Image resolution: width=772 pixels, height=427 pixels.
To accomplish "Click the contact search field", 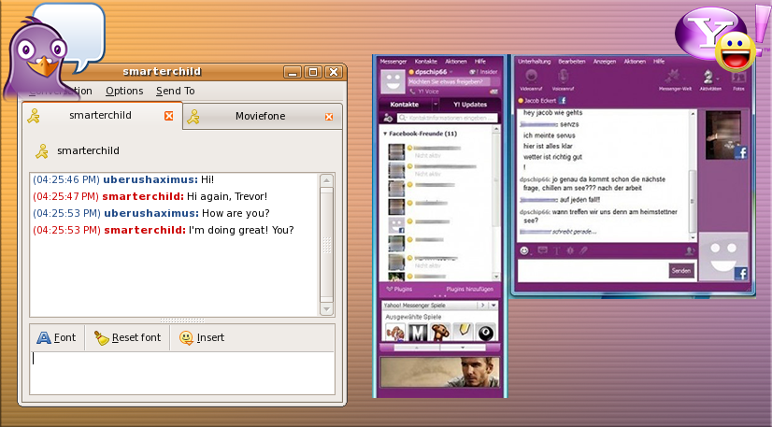I will [447, 118].
